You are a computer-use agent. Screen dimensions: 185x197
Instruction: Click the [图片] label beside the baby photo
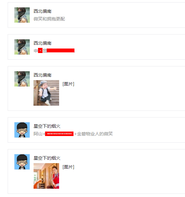(x=68, y=84)
